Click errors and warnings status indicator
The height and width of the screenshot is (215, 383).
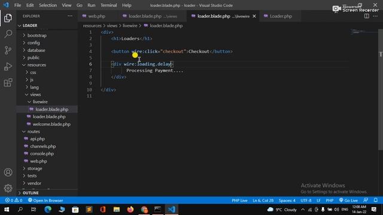14,201
